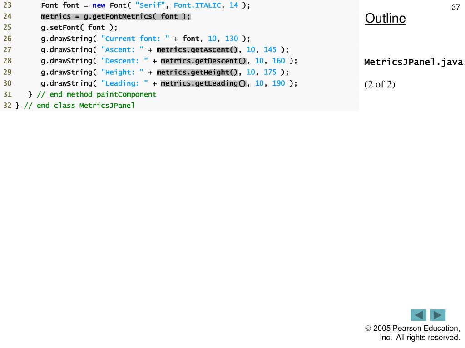
Task: Select the number 130 on line 26
Action: 231,39
